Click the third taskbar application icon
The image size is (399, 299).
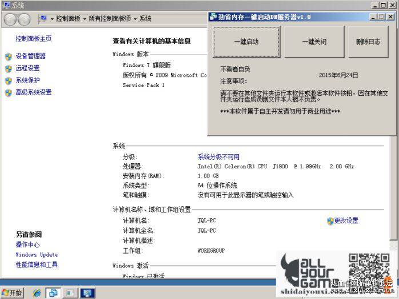click(x=70, y=293)
